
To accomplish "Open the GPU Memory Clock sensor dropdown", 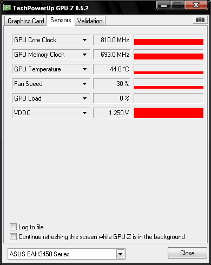I will pos(84,55).
